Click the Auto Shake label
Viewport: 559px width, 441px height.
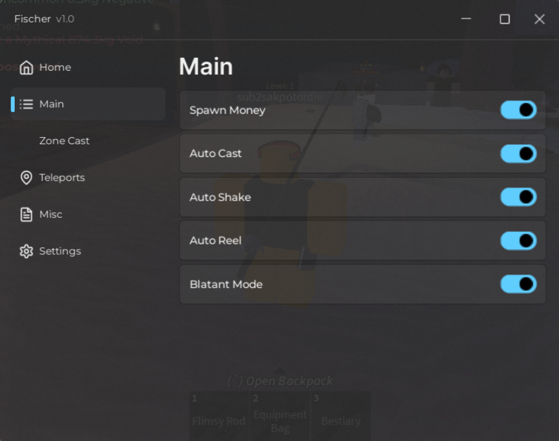tap(220, 197)
